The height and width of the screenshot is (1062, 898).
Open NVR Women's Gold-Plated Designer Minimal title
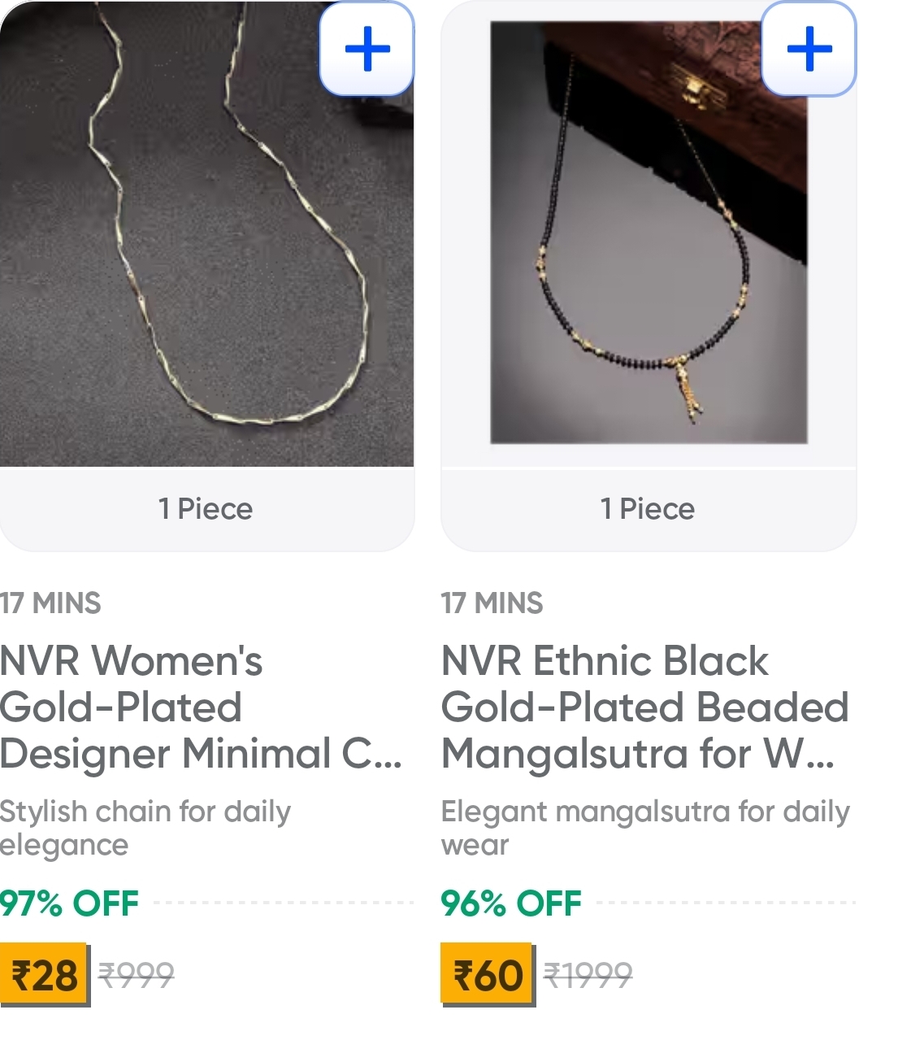click(x=199, y=707)
